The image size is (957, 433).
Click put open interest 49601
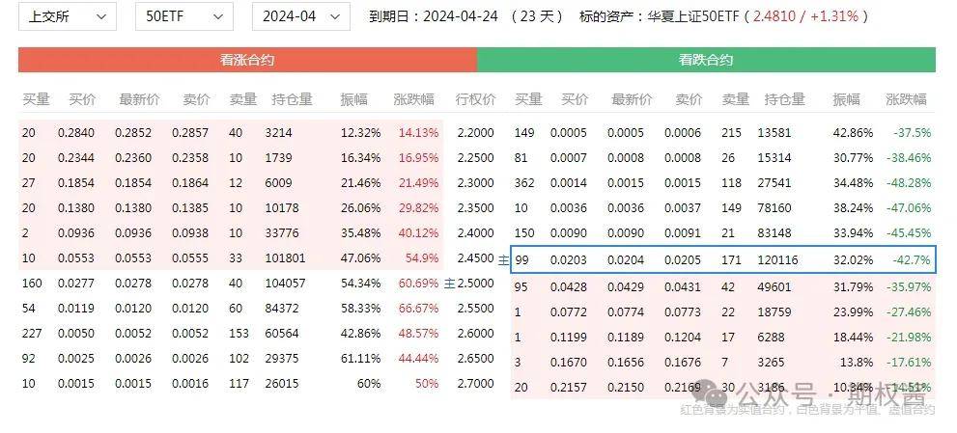tap(774, 286)
